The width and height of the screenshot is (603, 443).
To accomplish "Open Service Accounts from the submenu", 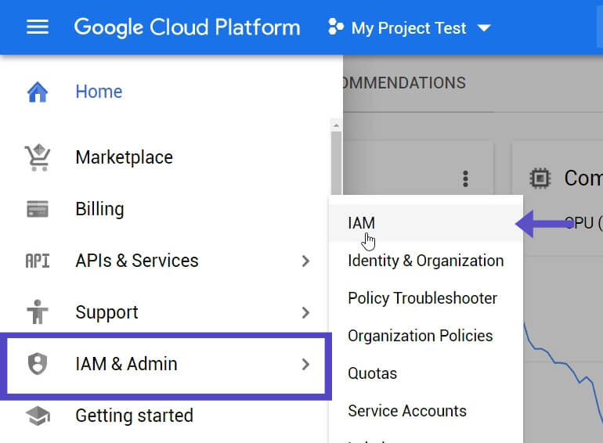I will [x=426, y=411].
